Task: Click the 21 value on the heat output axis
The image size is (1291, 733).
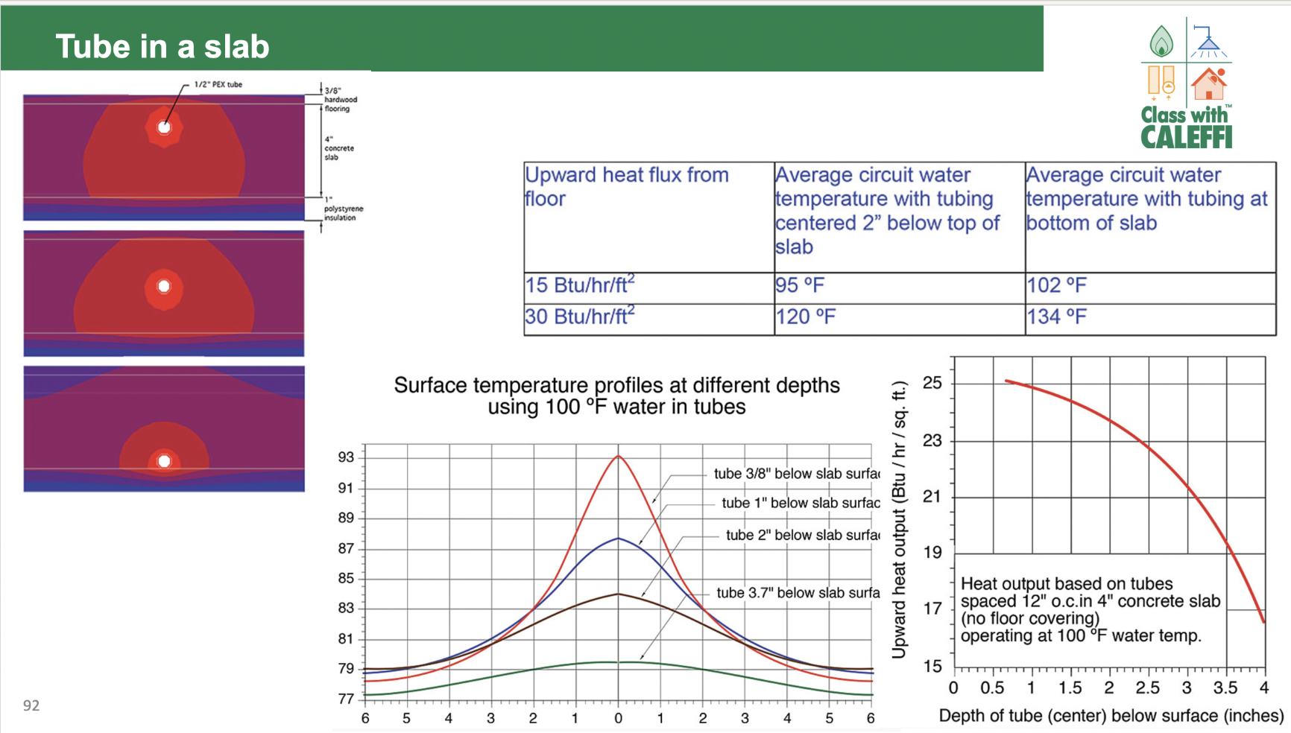Action: pyautogui.click(x=932, y=497)
